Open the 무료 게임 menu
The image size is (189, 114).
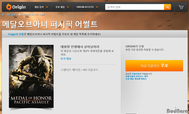[60, 7]
